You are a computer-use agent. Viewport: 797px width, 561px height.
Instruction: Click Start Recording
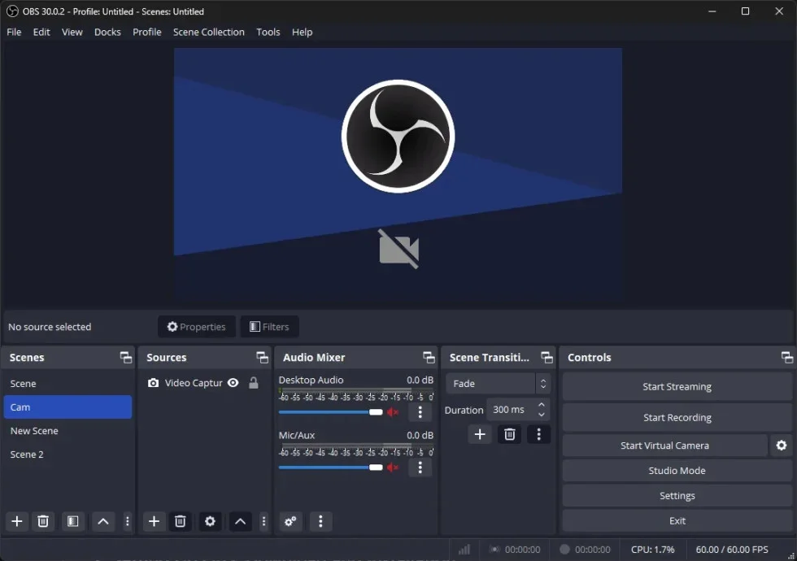tap(677, 418)
